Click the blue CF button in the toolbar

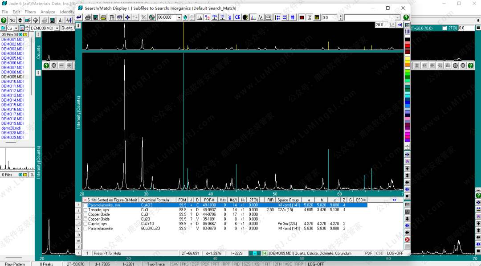point(237,17)
